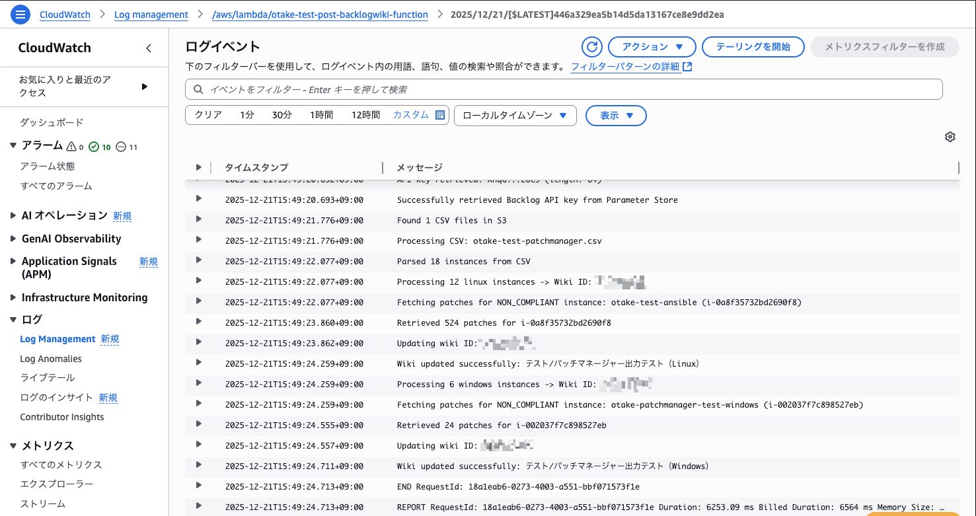Click the external link icon beside filter pattern details
The height and width of the screenshot is (516, 976).
(x=688, y=67)
